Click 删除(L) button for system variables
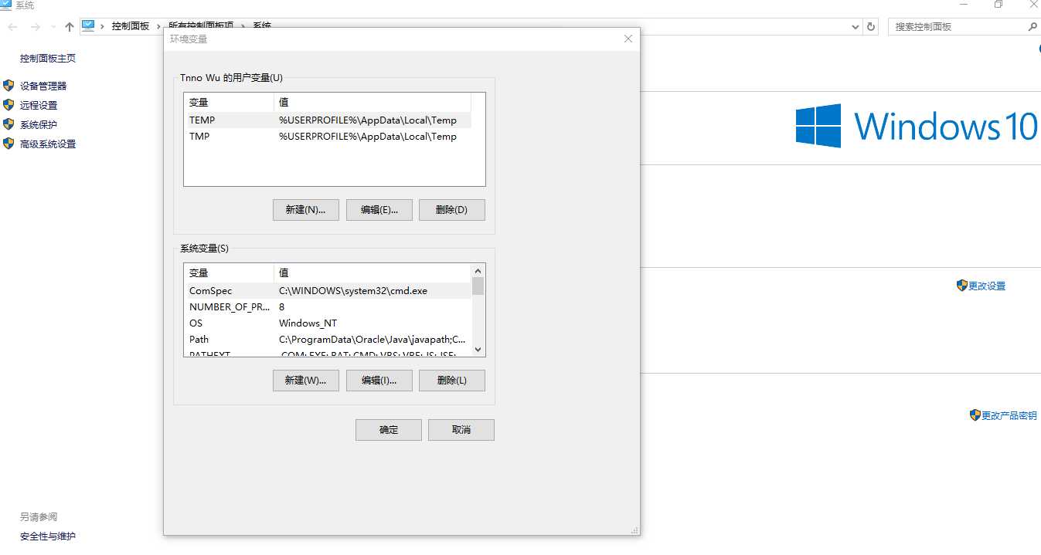The width and height of the screenshot is (1041, 555). pyautogui.click(x=452, y=381)
